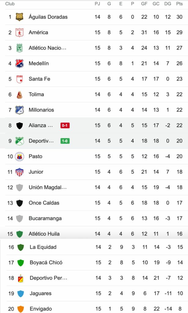This screenshot has width=188, height=313.
Task: Click the América team logo
Action: tap(20, 32)
